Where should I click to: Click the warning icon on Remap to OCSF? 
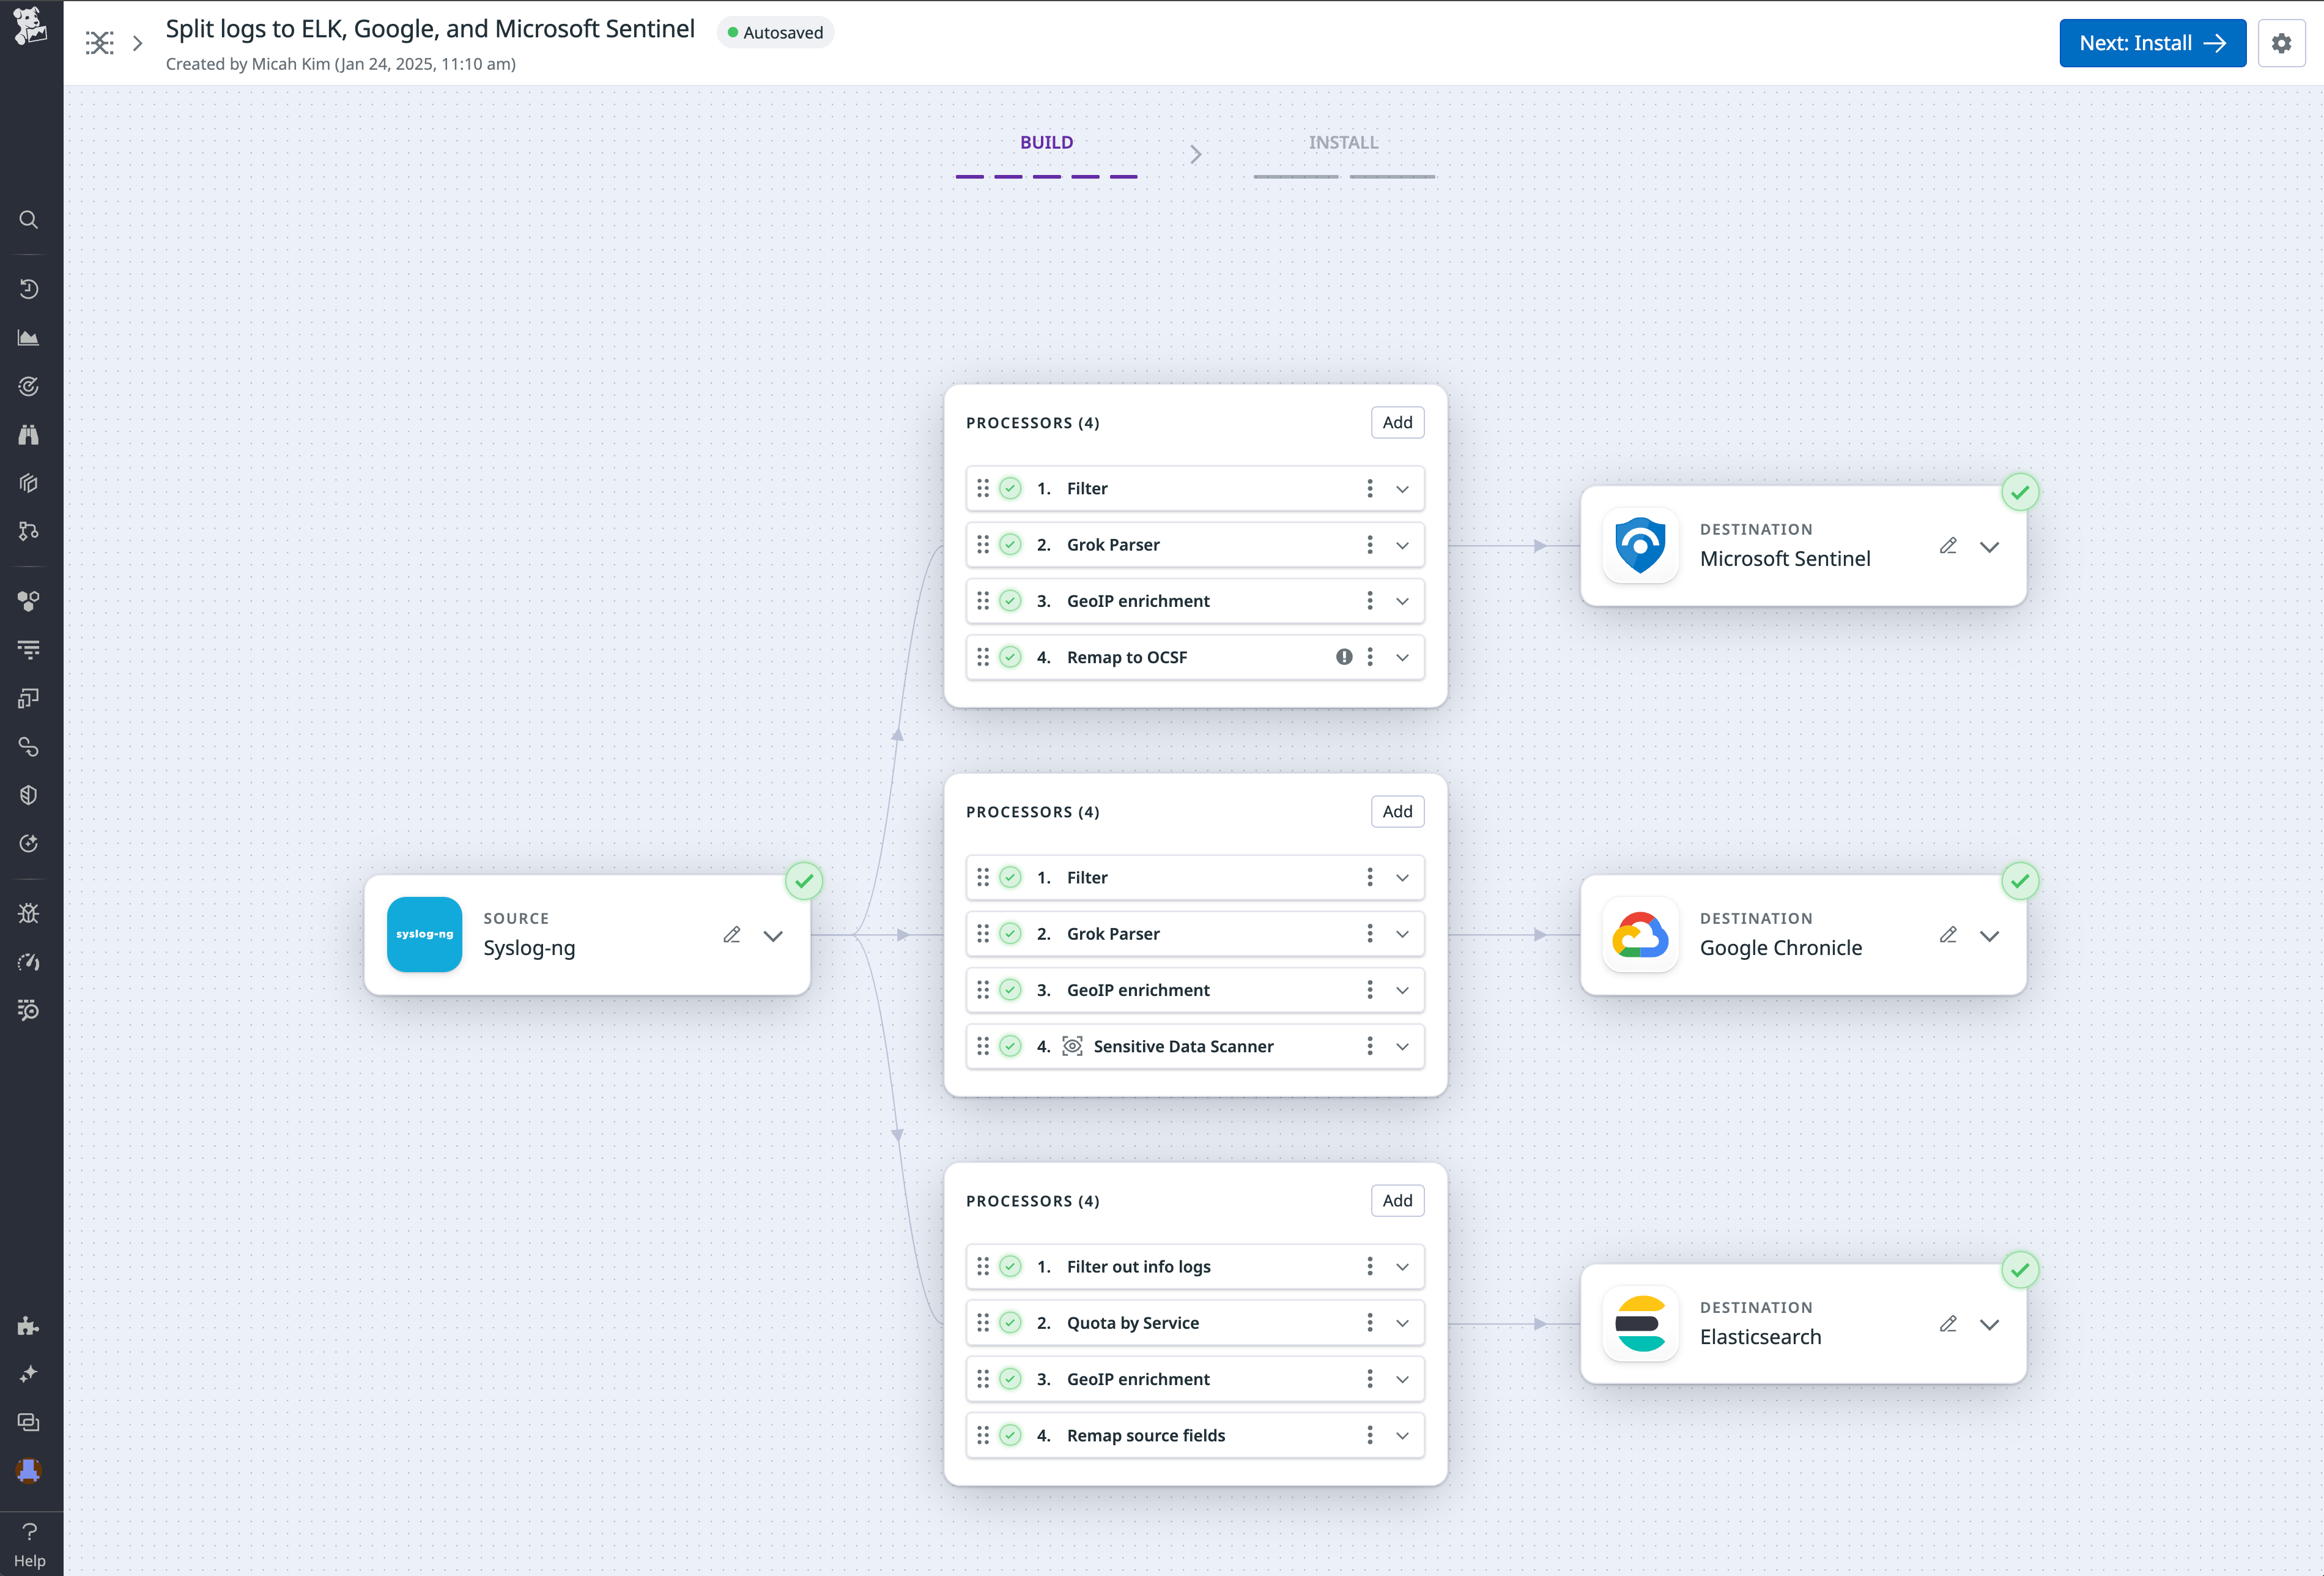click(1344, 656)
